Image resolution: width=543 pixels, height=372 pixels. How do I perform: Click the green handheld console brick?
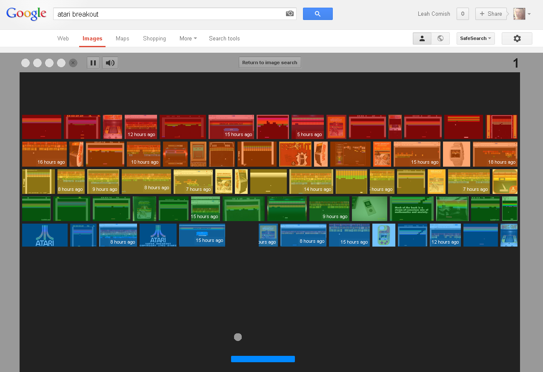pos(369,209)
